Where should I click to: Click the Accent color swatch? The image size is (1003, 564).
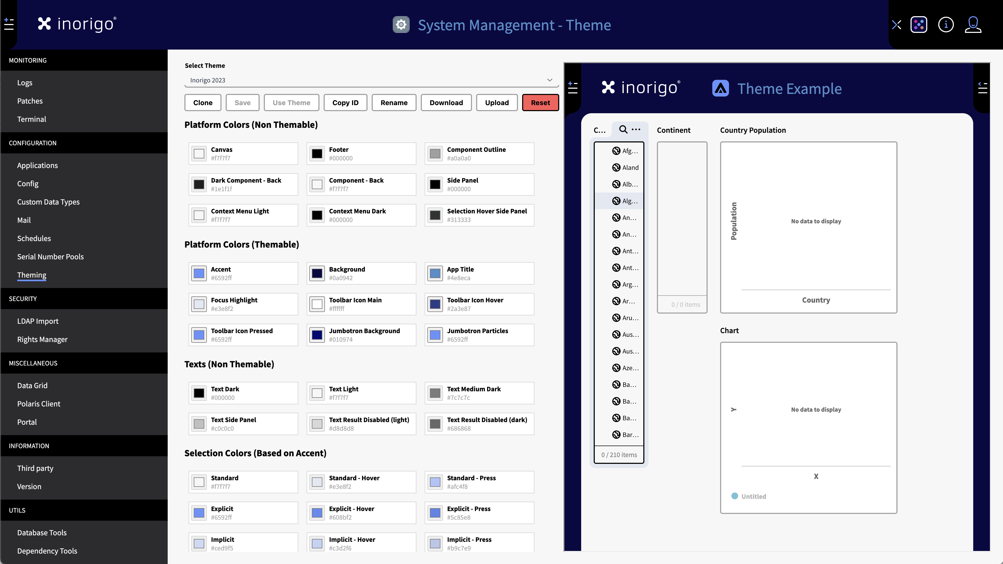pyautogui.click(x=199, y=273)
